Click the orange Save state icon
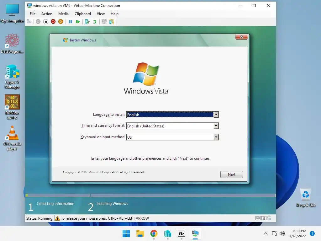 61,22
